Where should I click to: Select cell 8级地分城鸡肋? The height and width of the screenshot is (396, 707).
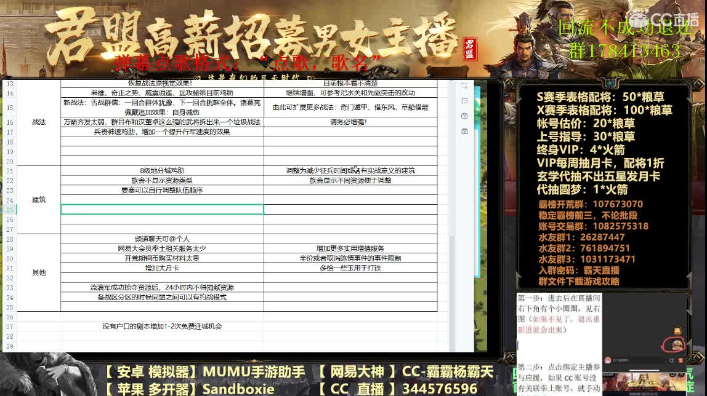[163, 170]
